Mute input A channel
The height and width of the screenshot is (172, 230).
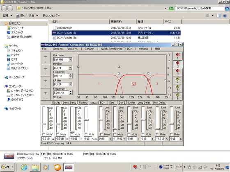pyautogui.click(x=44, y=134)
